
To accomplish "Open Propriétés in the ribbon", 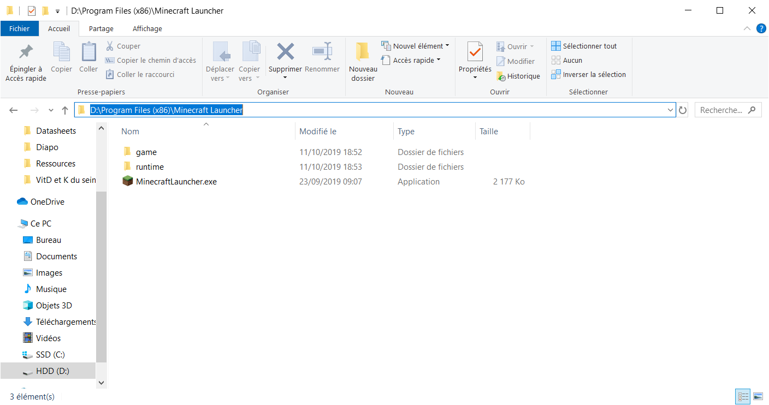I will coord(475,53).
